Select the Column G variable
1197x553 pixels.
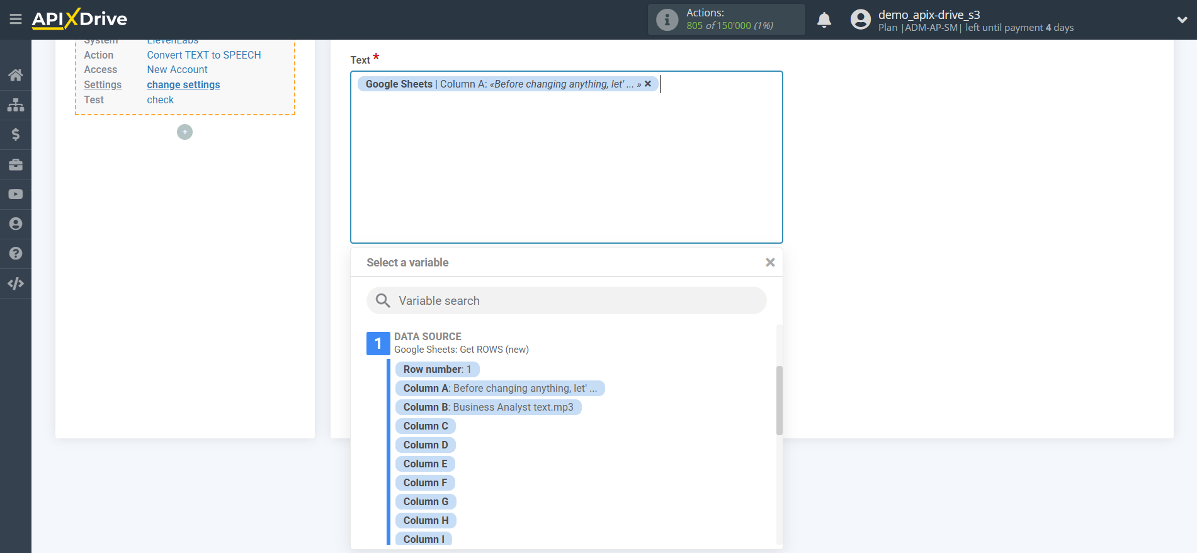426,501
